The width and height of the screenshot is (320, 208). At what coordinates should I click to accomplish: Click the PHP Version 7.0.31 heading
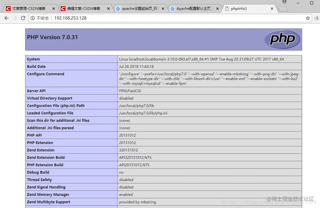[52, 37]
